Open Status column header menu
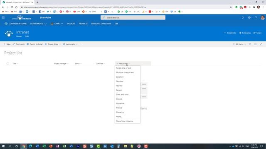Image resolution: width=266 pixels, height=149 pixels. click(78, 63)
